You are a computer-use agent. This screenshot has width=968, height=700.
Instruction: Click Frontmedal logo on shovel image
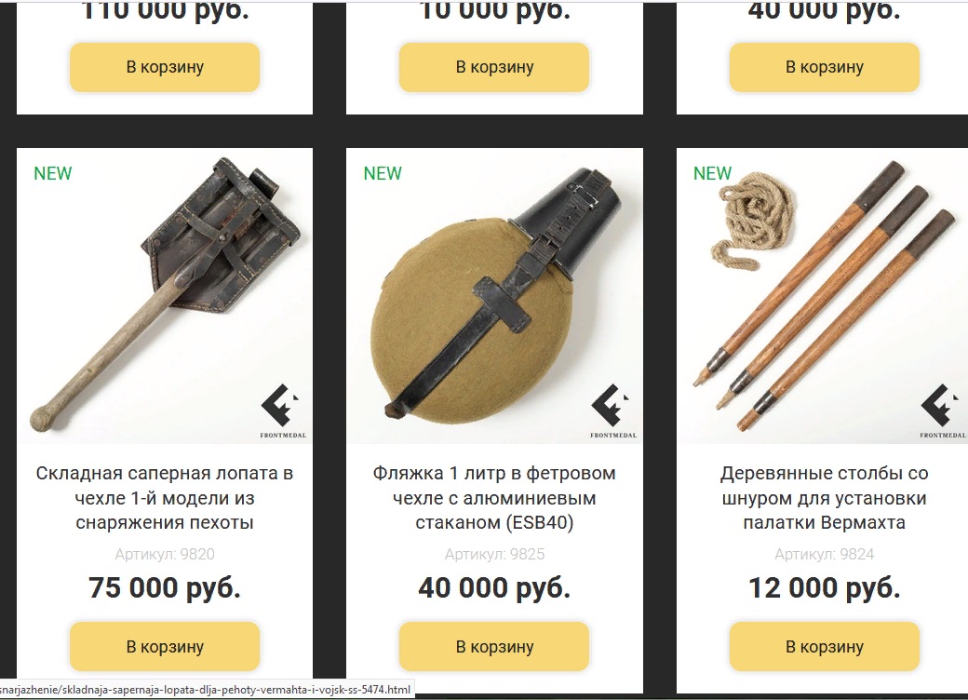(282, 411)
